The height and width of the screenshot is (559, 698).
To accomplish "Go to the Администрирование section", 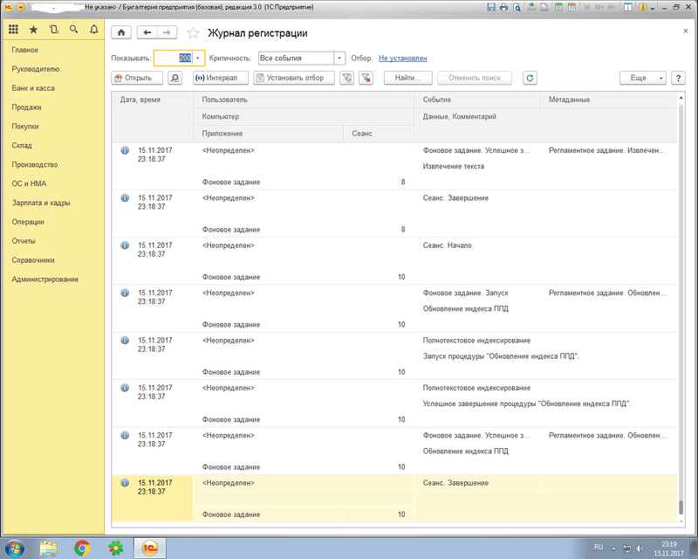I will point(45,279).
